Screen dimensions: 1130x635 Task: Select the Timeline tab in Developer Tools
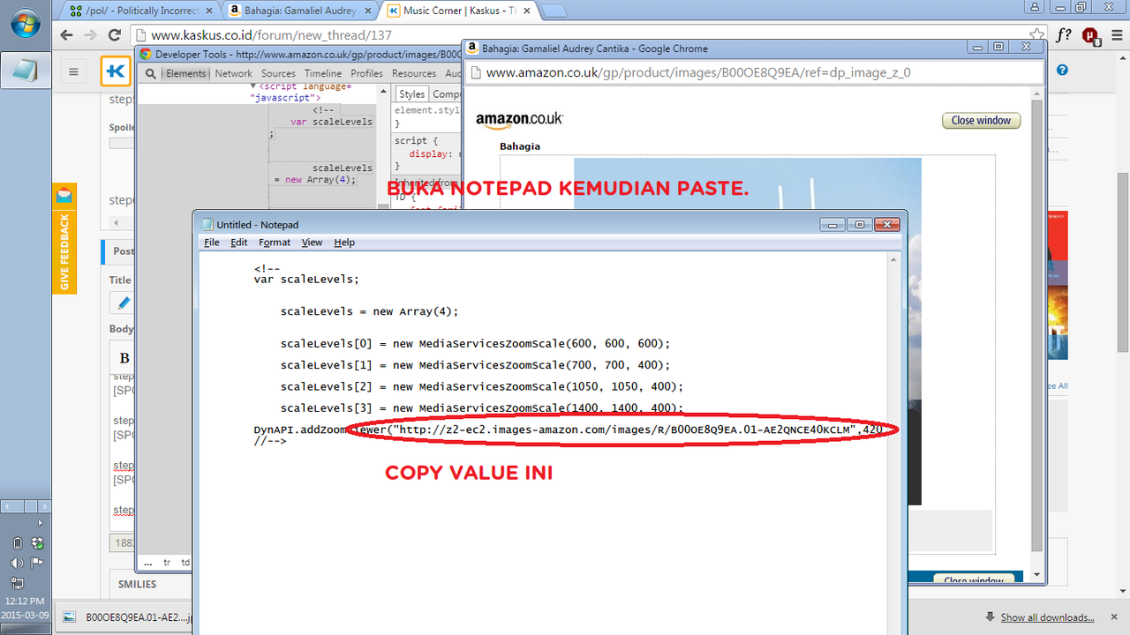pyautogui.click(x=323, y=74)
